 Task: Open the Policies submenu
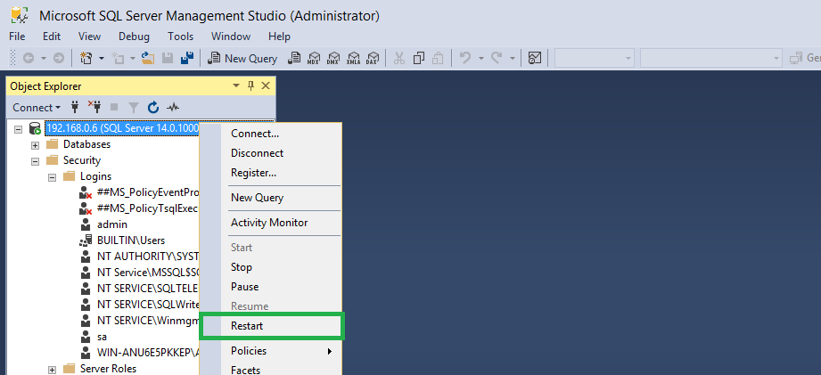[x=271, y=351]
